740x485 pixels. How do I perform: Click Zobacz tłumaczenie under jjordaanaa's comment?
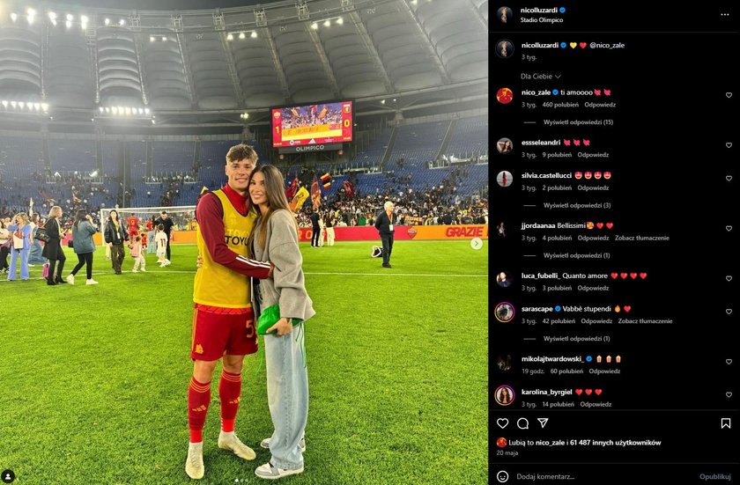click(x=641, y=238)
